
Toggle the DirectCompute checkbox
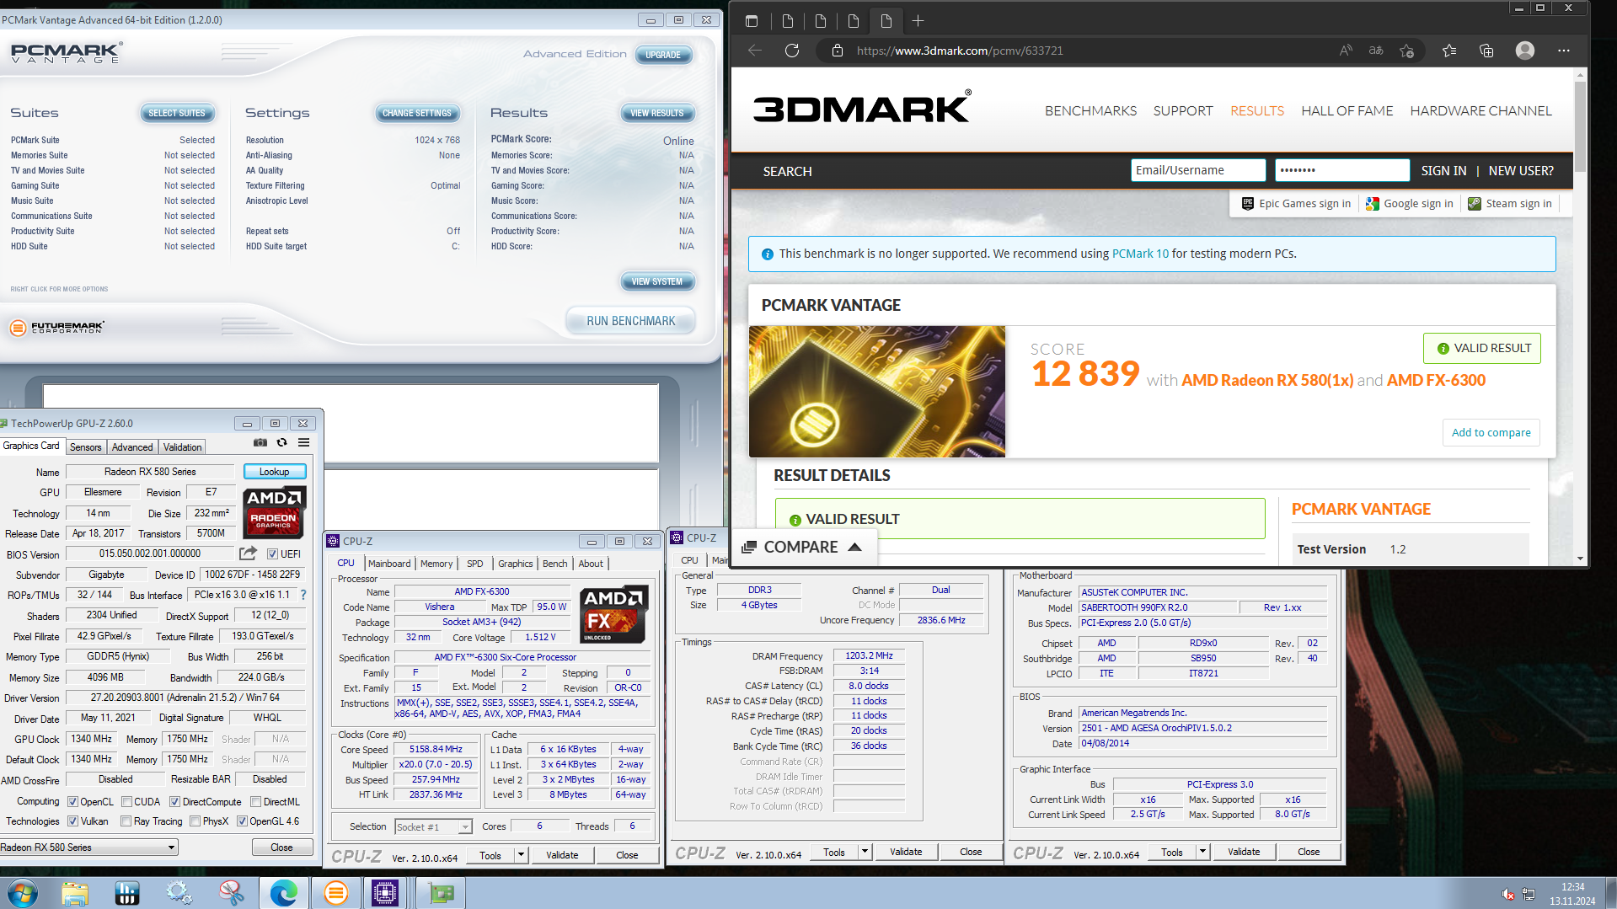pos(174,801)
